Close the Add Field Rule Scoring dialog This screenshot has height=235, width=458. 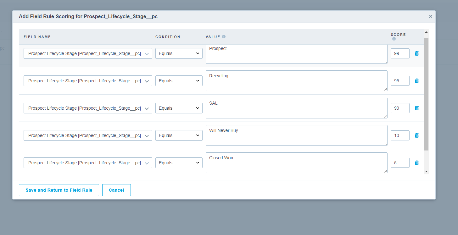(430, 16)
